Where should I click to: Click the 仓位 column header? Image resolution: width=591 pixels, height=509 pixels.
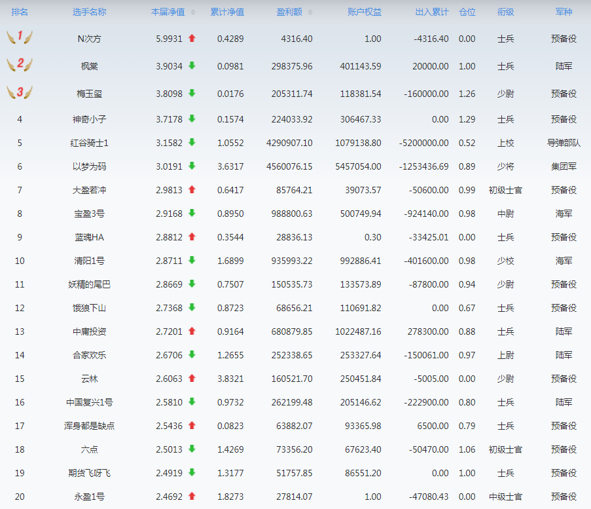pyautogui.click(x=467, y=12)
